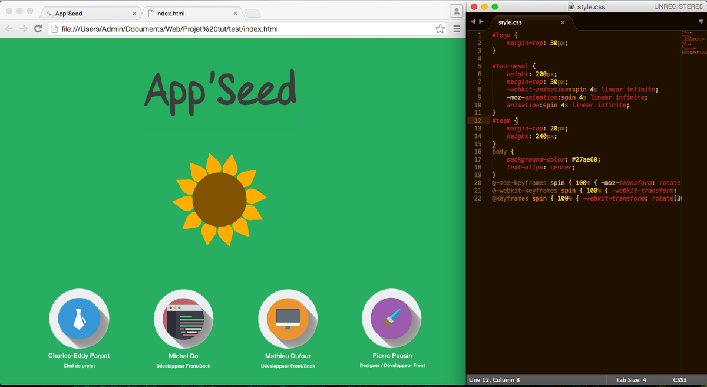Click the purple paintbrush avatar icon
The width and height of the screenshot is (707, 387).
392,319
